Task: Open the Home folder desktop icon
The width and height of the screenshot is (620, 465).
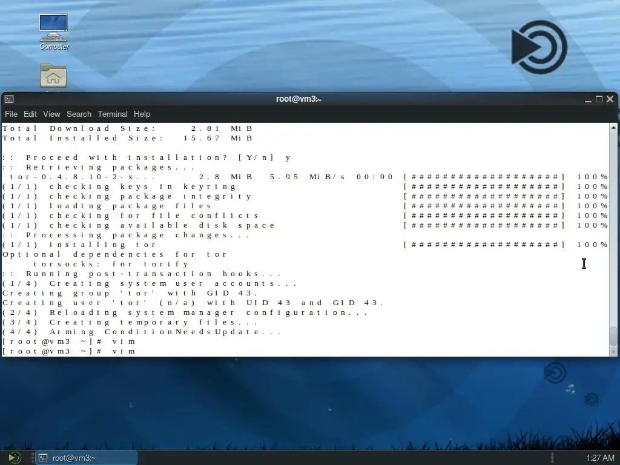Action: [53, 76]
